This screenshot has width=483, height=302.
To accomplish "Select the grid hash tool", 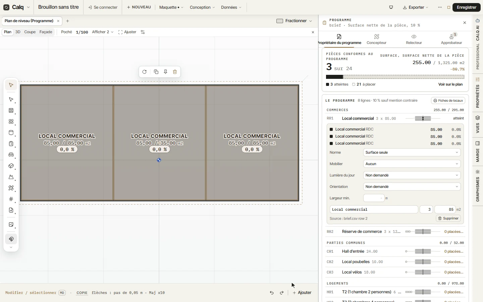I will [x=11, y=199].
